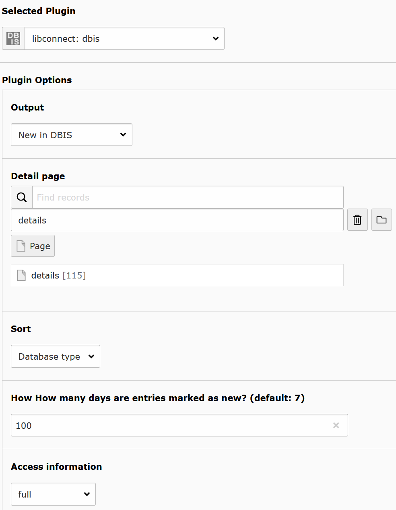Click the document icon on the Page button
The image size is (396, 510).
pos(21,246)
